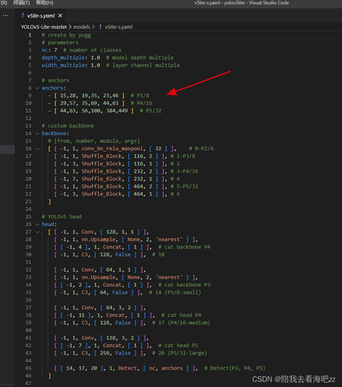Open the sidebar ellipsis more-actions icon

6,16
